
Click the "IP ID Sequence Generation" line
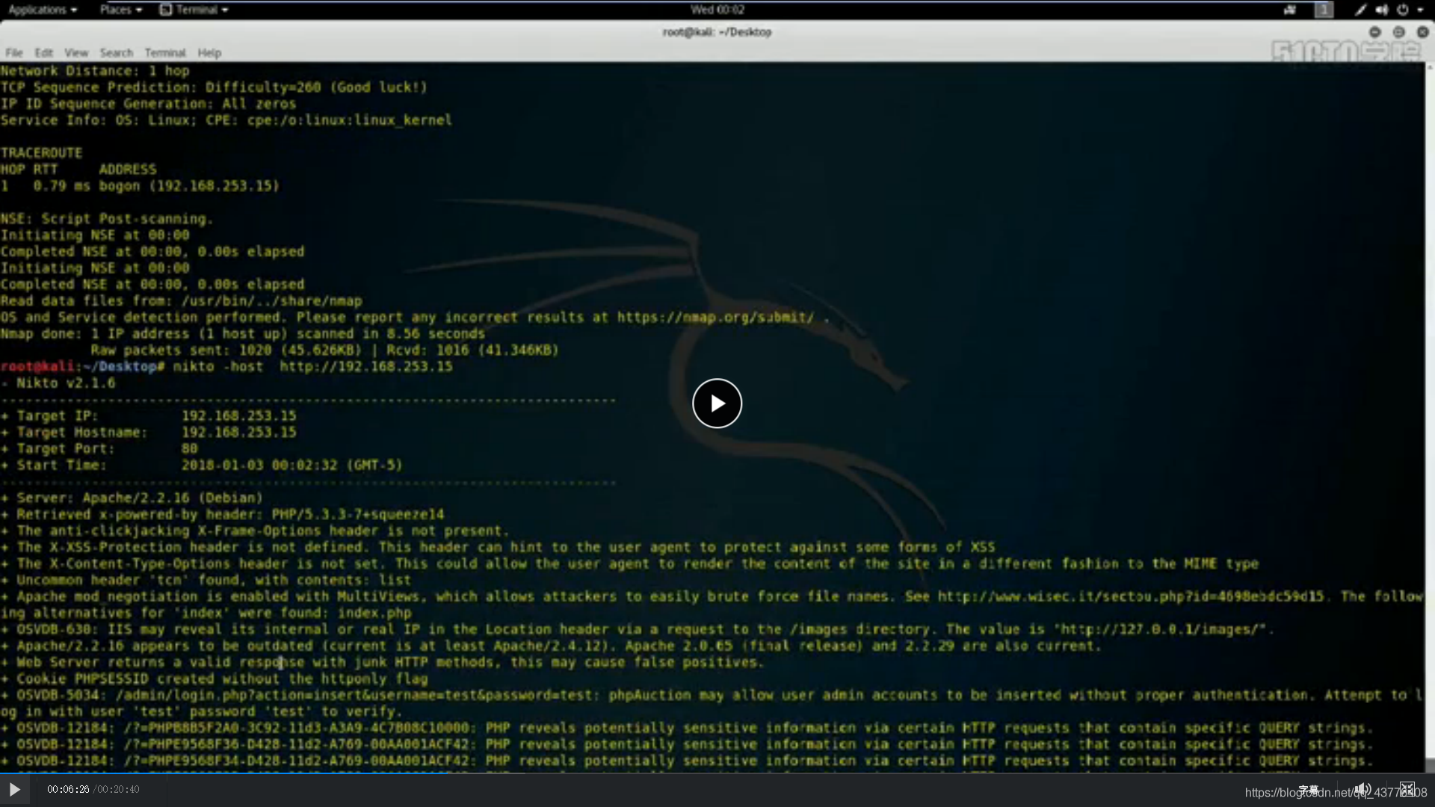149,104
